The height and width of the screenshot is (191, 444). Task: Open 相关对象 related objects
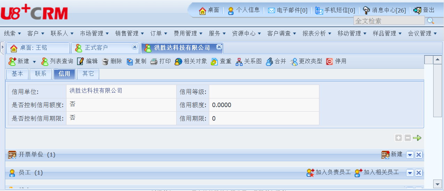point(191,61)
